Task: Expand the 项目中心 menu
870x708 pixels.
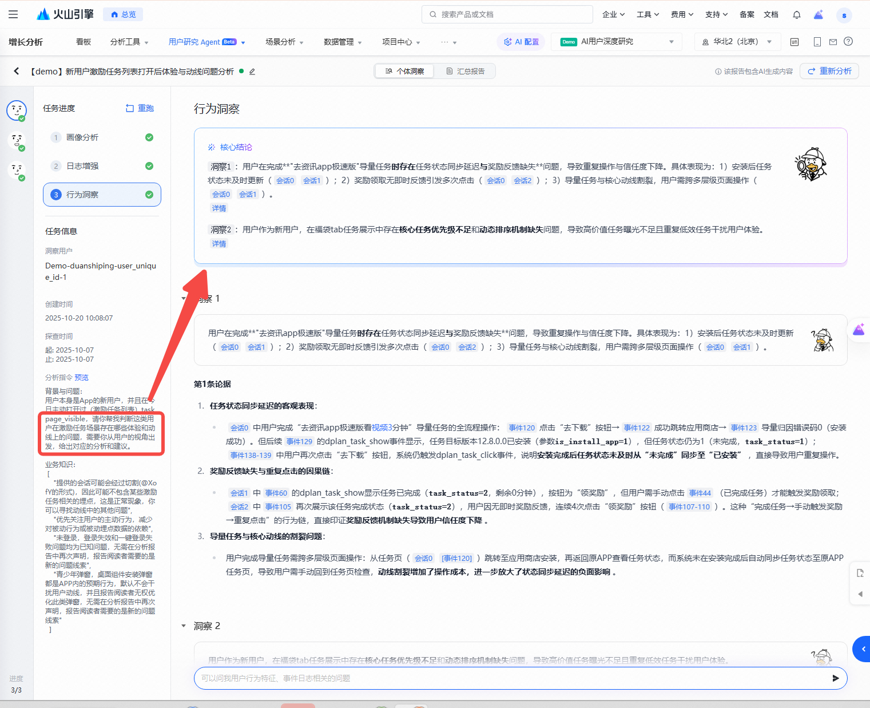Action: 401,42
